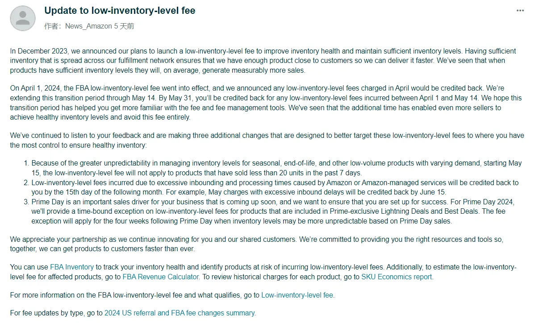
Task: Click the paragraph starting We've continued to listen
Action: pyautogui.click(x=267, y=141)
